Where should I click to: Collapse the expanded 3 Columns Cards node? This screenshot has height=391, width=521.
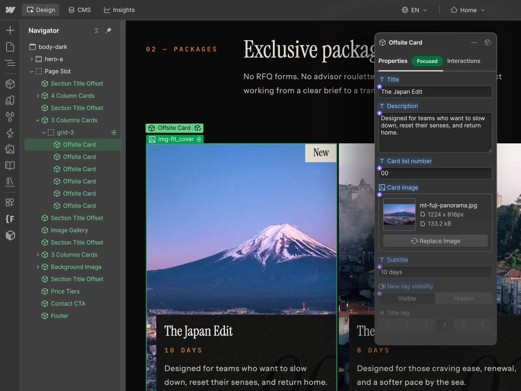(x=38, y=120)
